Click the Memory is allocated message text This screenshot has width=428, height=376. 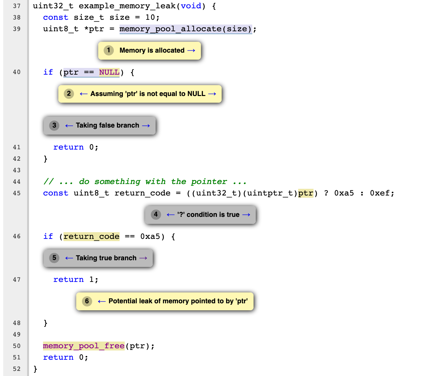point(152,50)
